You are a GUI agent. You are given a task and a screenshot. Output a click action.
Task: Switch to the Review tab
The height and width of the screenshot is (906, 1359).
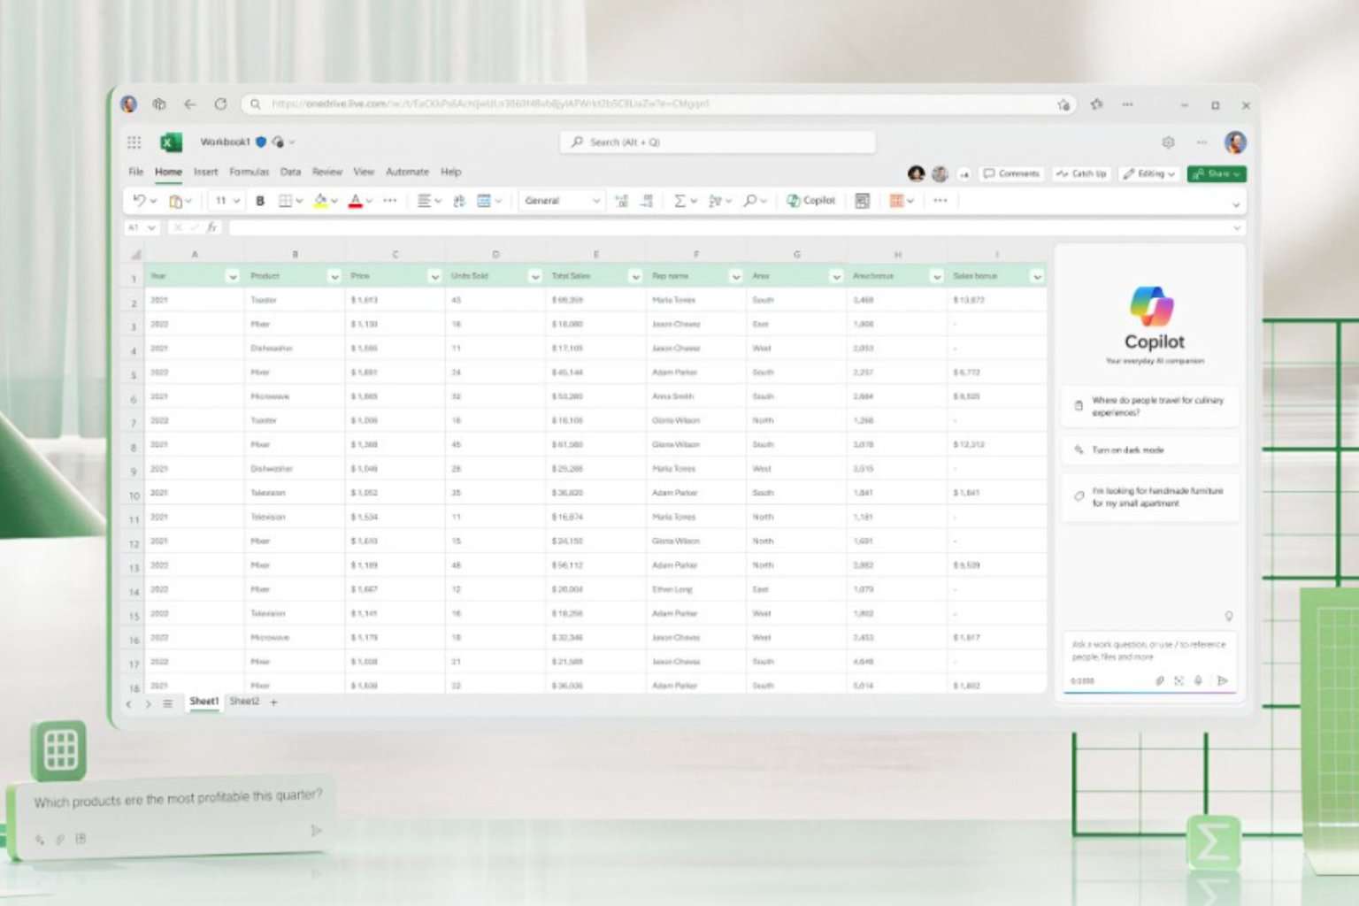(x=326, y=172)
